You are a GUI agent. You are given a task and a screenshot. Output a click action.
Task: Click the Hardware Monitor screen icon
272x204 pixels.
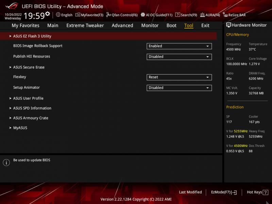pos(228,25)
